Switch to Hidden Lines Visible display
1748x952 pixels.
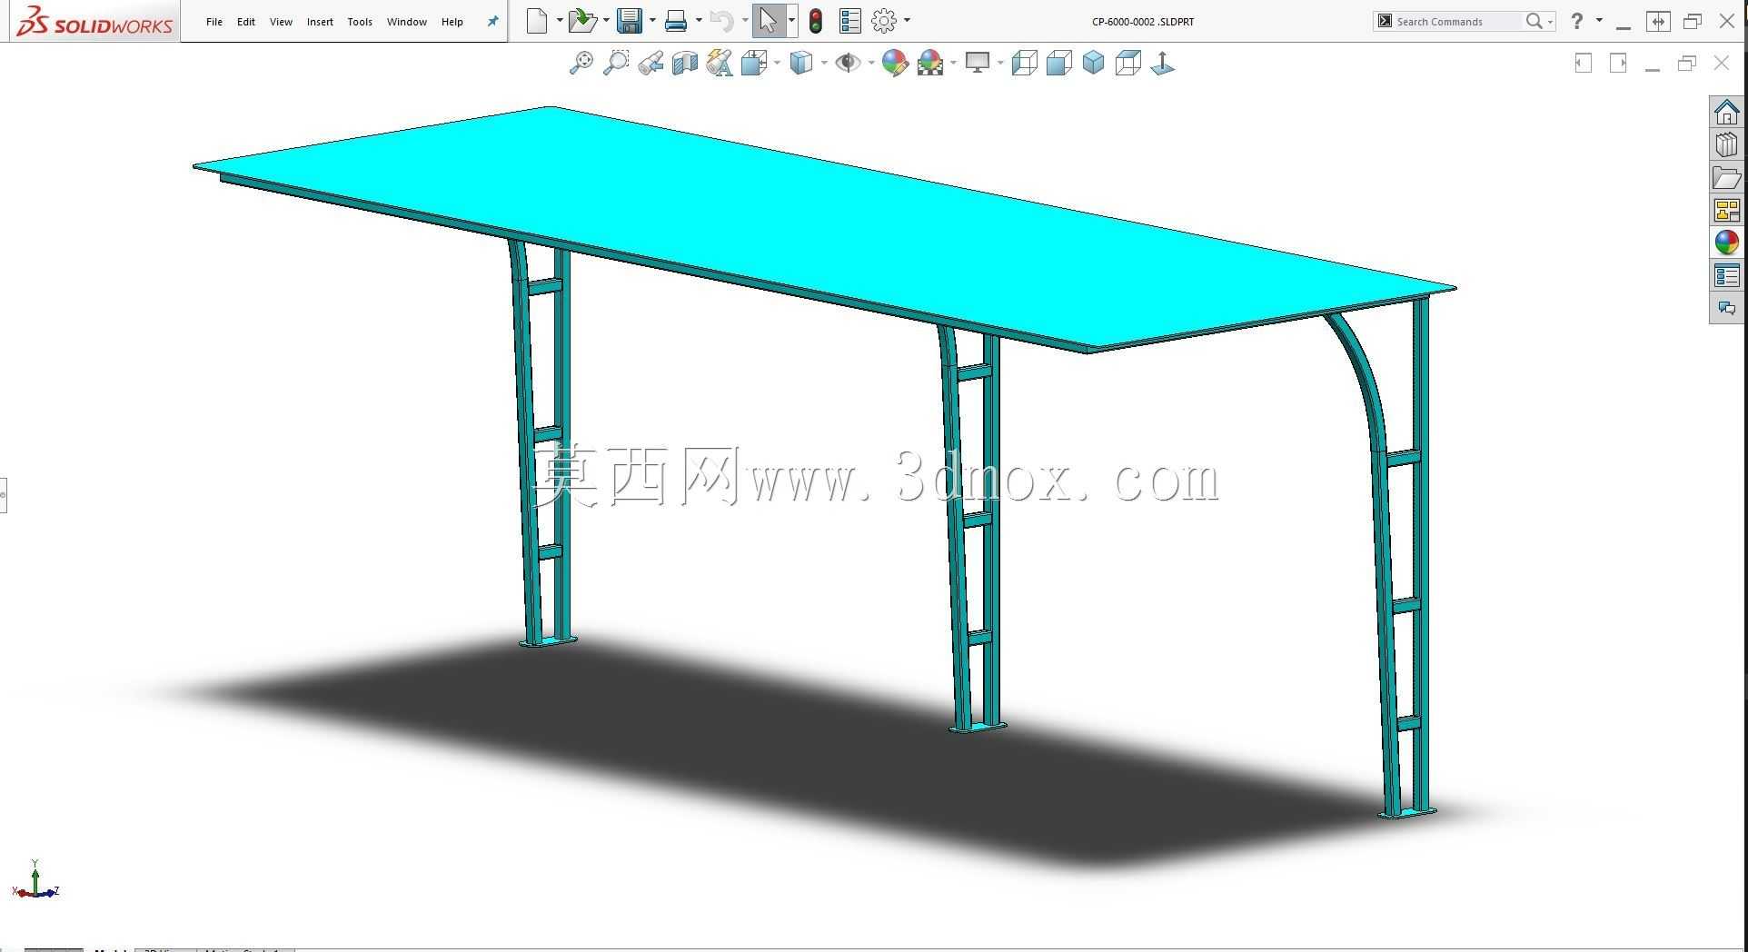[x=1128, y=63]
